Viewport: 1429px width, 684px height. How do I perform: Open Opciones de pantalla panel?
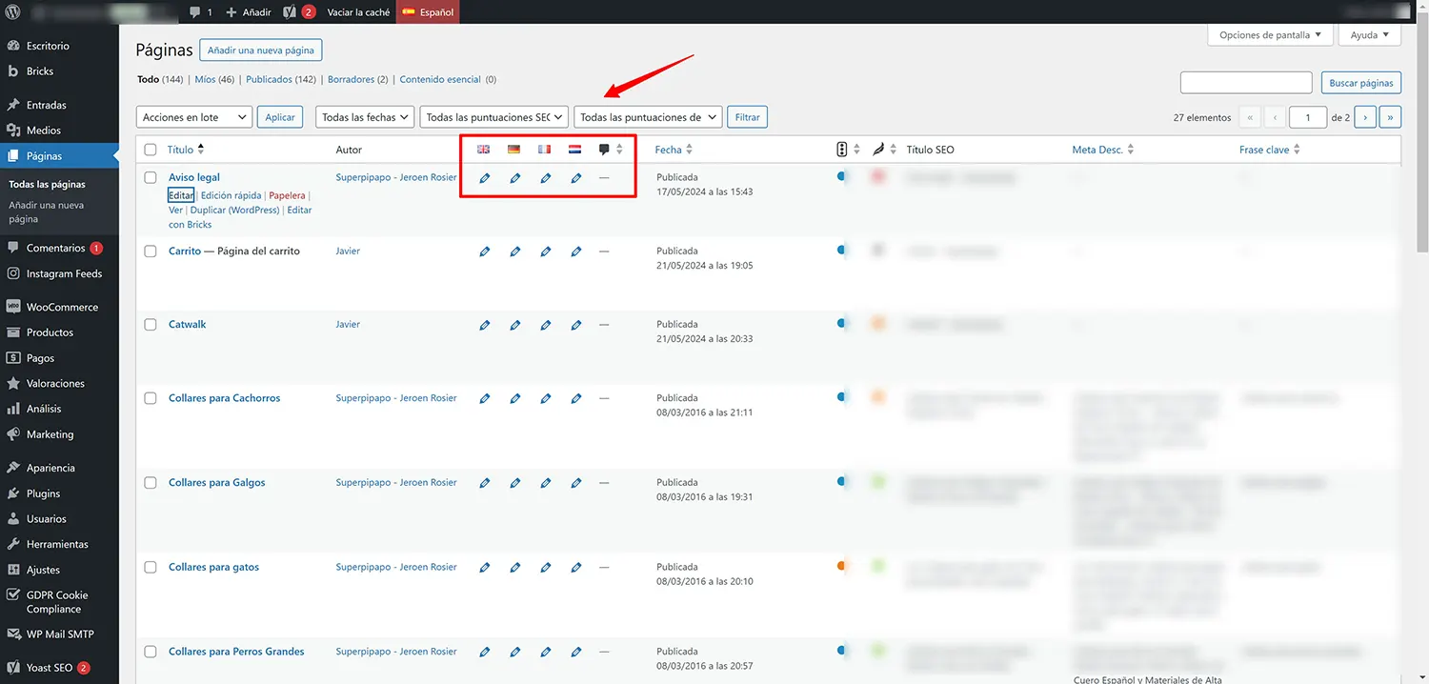point(1270,35)
